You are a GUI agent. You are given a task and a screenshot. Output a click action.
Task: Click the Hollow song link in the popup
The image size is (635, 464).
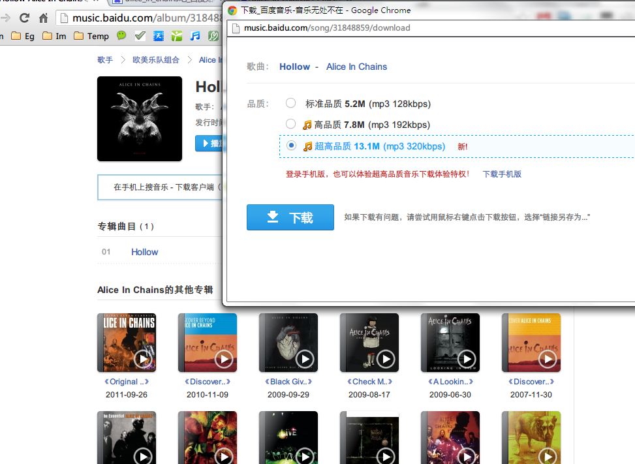coord(294,67)
